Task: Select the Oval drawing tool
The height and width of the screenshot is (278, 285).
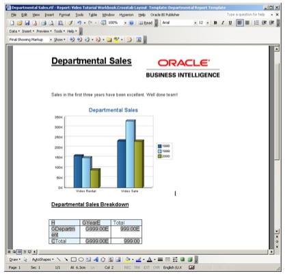Action: [x=81, y=260]
